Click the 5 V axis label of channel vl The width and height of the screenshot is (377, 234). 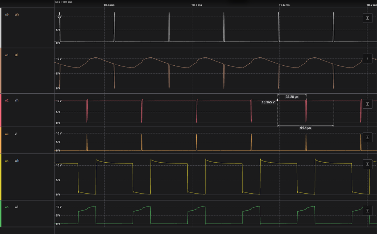58,142
